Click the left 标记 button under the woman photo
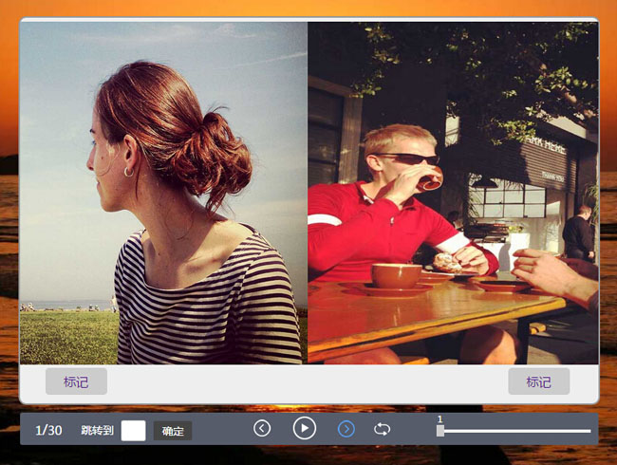 click(76, 381)
